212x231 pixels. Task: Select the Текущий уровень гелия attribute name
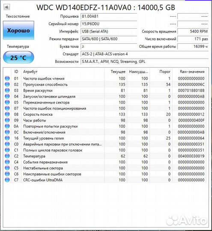(44, 138)
